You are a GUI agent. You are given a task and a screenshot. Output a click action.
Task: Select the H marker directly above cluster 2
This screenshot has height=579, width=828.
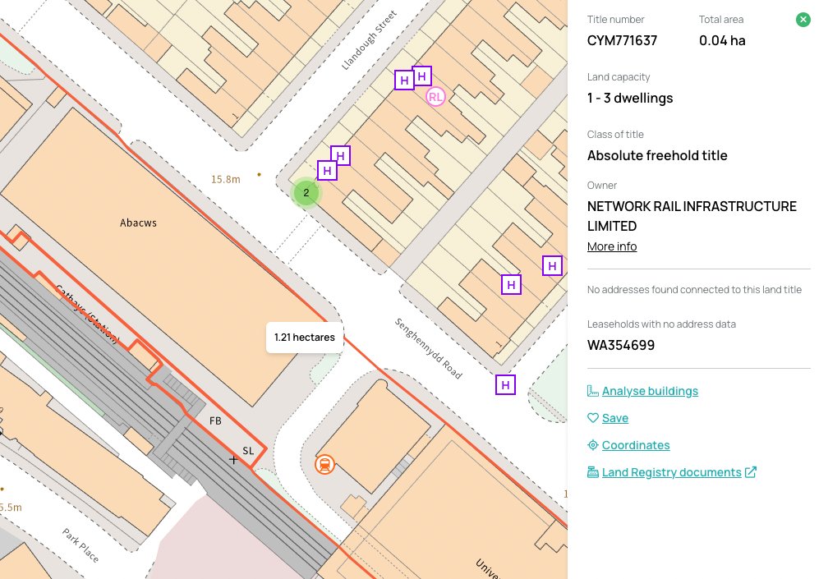tap(328, 171)
